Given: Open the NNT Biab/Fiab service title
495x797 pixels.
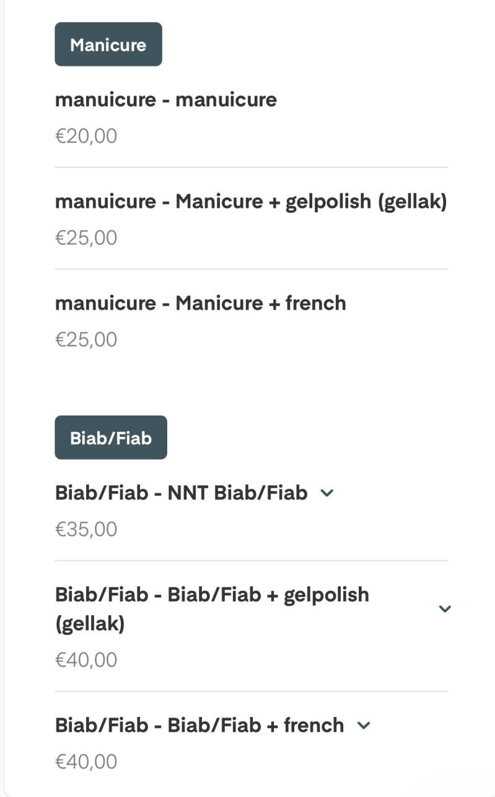Looking at the screenshot, I should 182,492.
